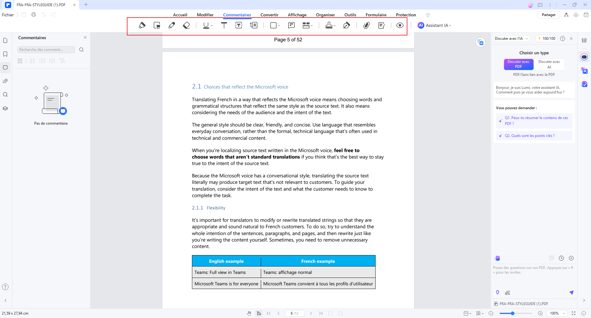Click the AI prompt lightbulb icon

click(x=497, y=292)
